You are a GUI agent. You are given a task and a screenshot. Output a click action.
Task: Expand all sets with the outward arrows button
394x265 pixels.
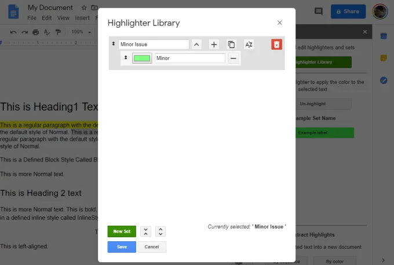click(x=160, y=231)
